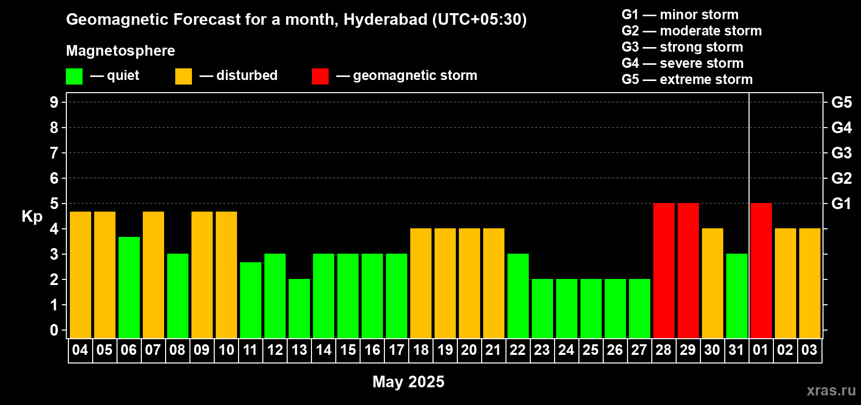Click the Kp value 5 axis label
Image resolution: width=861 pixels, height=405 pixels.
[54, 204]
